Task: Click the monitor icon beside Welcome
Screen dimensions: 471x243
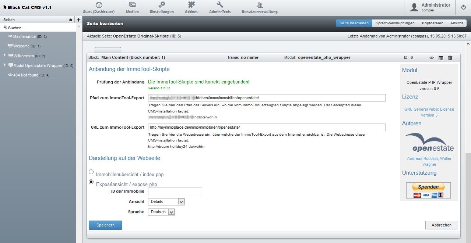Action: pos(10,46)
